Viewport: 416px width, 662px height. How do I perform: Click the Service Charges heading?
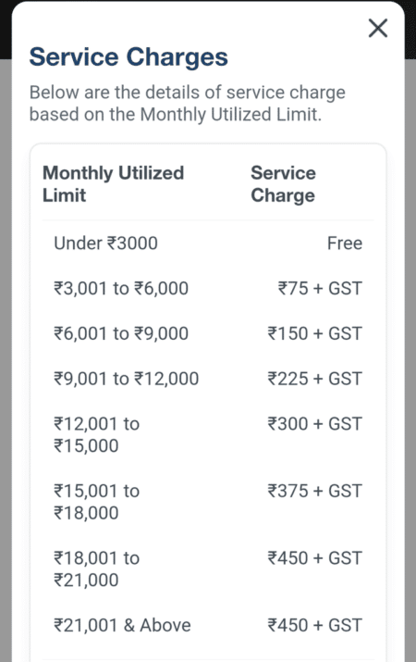(128, 57)
